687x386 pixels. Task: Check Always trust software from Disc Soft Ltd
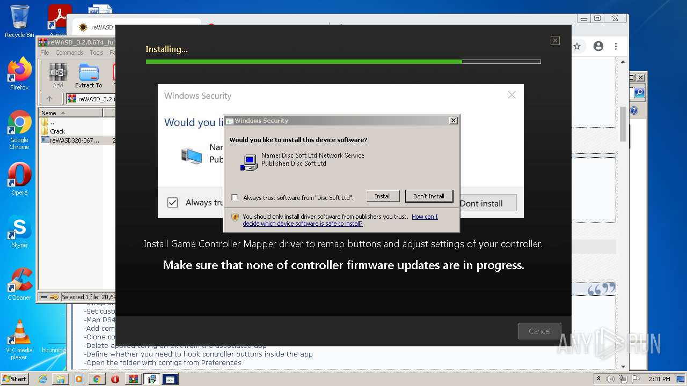click(x=235, y=197)
